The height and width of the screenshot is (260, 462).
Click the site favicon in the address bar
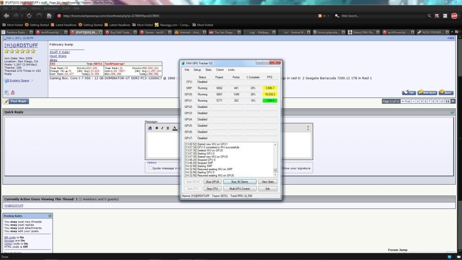point(59,16)
